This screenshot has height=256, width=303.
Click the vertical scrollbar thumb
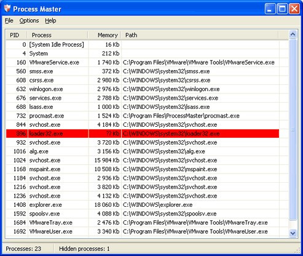(x=293, y=130)
